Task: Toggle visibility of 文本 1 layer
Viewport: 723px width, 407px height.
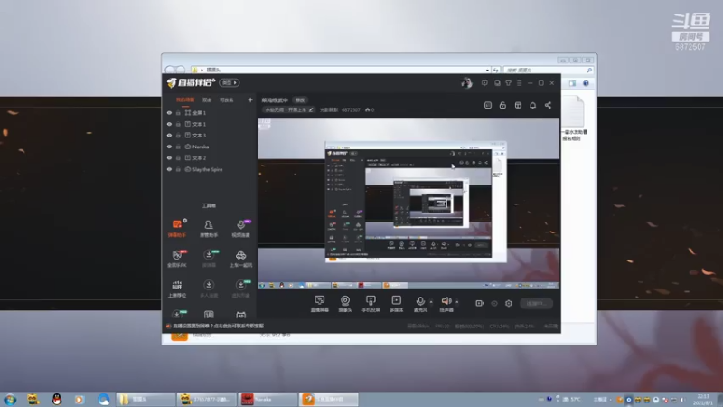Action: coord(169,124)
